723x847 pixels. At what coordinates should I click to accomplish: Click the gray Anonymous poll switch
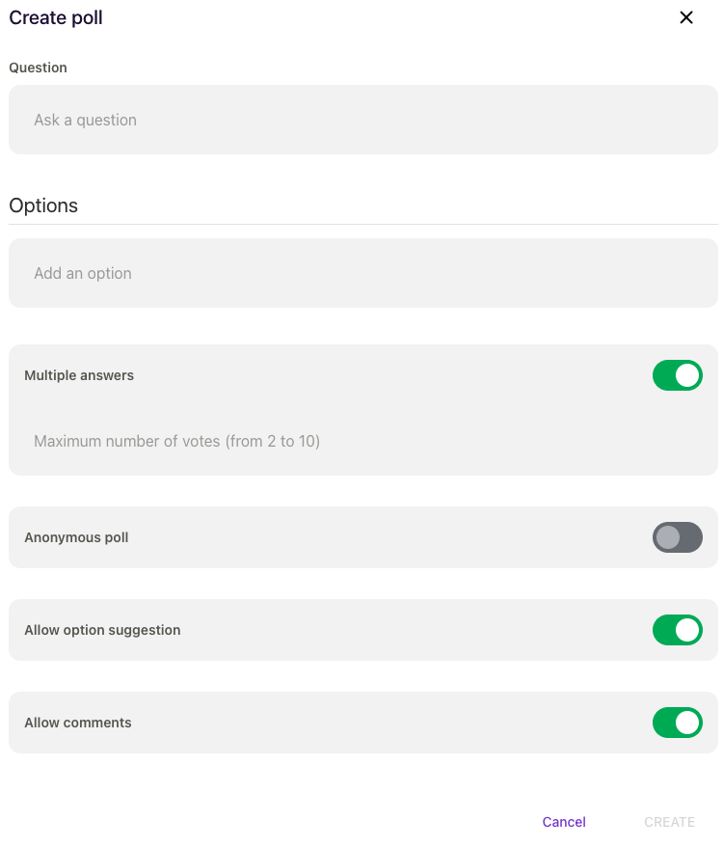[678, 537]
